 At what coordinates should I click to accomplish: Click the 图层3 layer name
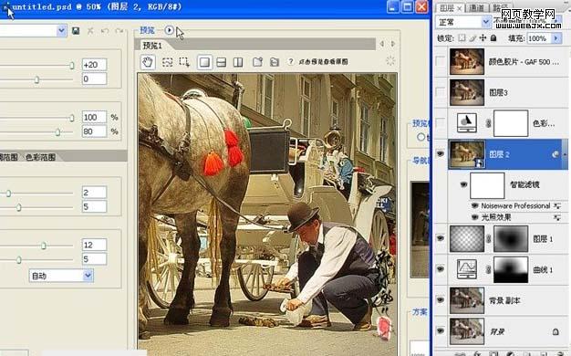point(498,92)
